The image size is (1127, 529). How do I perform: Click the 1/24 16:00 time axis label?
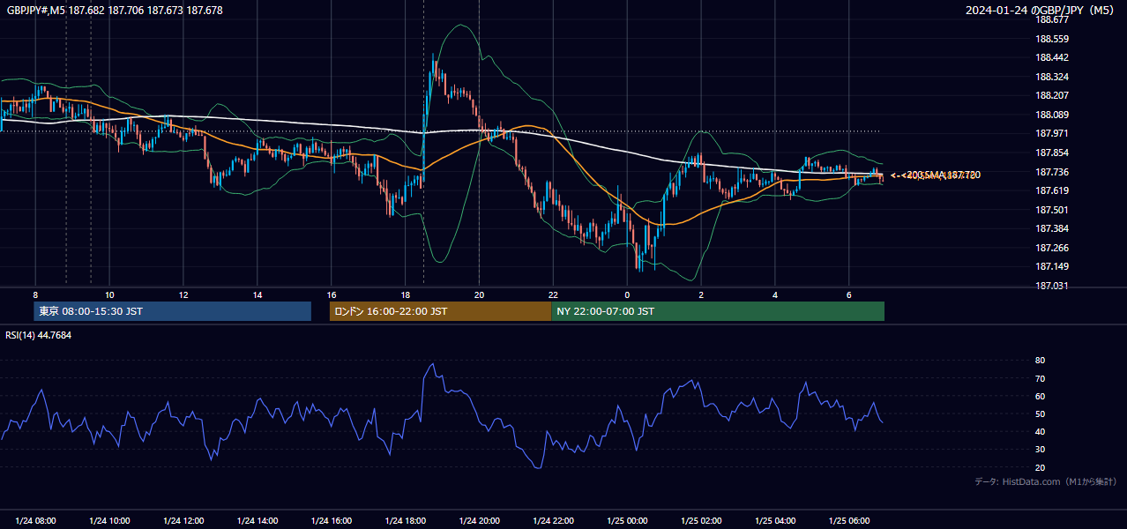pos(332,521)
